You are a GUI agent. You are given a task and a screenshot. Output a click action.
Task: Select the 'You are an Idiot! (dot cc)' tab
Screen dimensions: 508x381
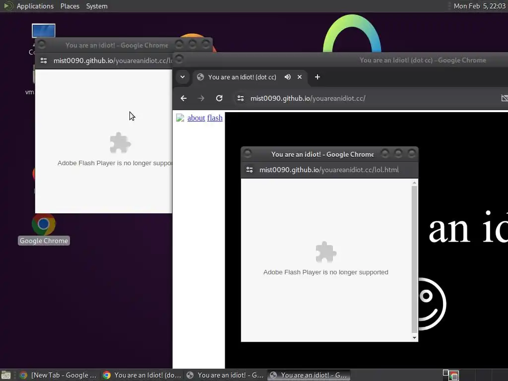[242, 77]
